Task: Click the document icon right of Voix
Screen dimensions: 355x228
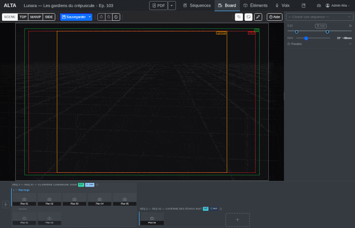Action: coord(303,6)
